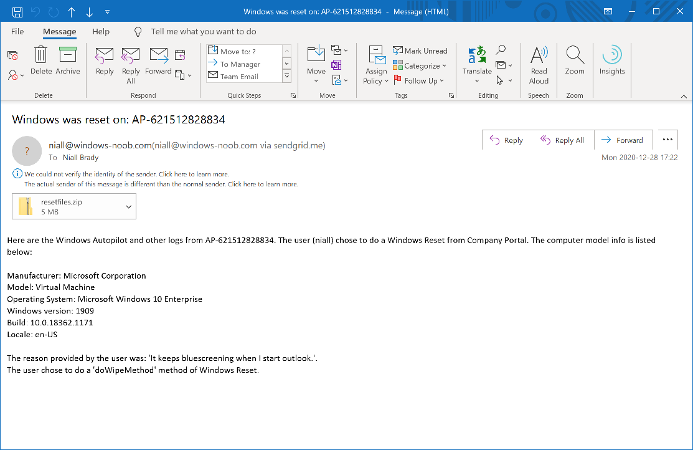Click Forward in the message header
This screenshot has height=450, width=693.
[622, 140]
